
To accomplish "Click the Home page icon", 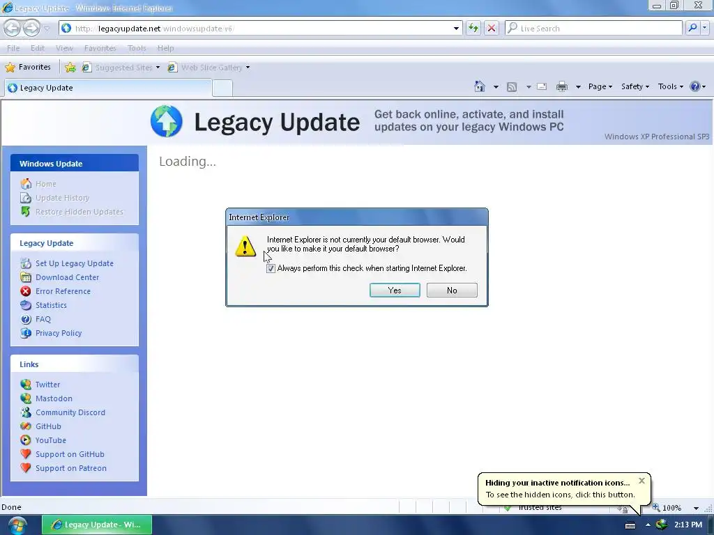I will [x=480, y=86].
